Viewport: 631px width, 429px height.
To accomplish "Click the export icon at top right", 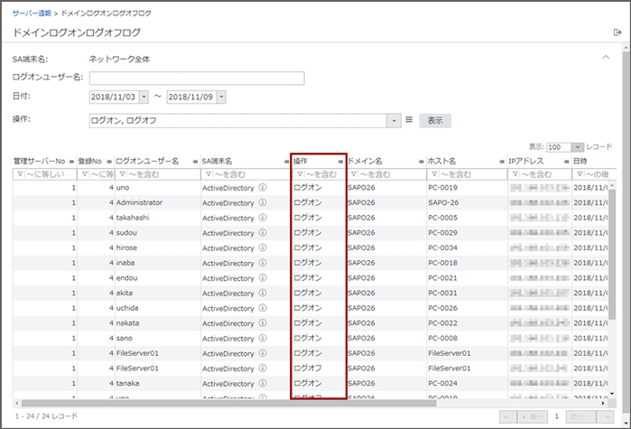I will 617,33.
